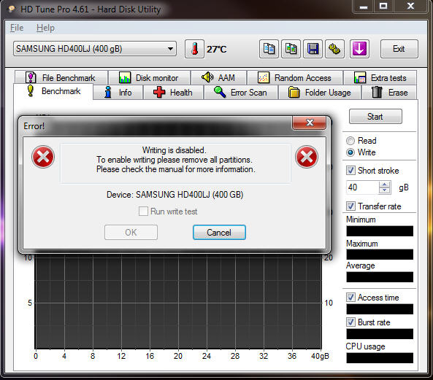
Task: Open the Error Scan tab
Action: 241,93
